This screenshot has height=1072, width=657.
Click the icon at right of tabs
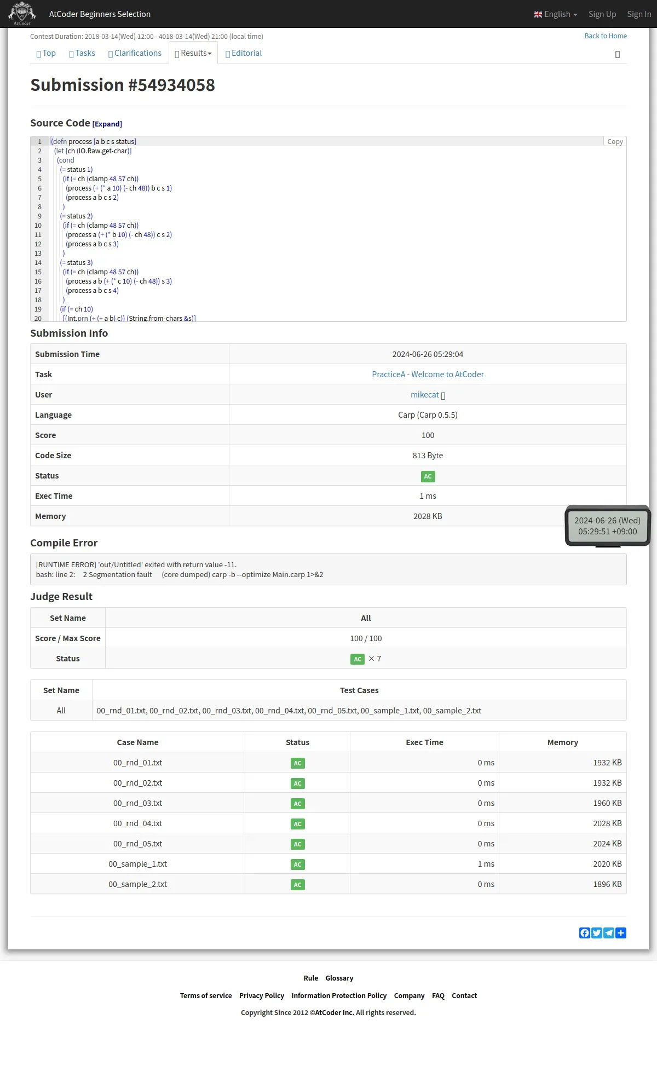coord(618,54)
